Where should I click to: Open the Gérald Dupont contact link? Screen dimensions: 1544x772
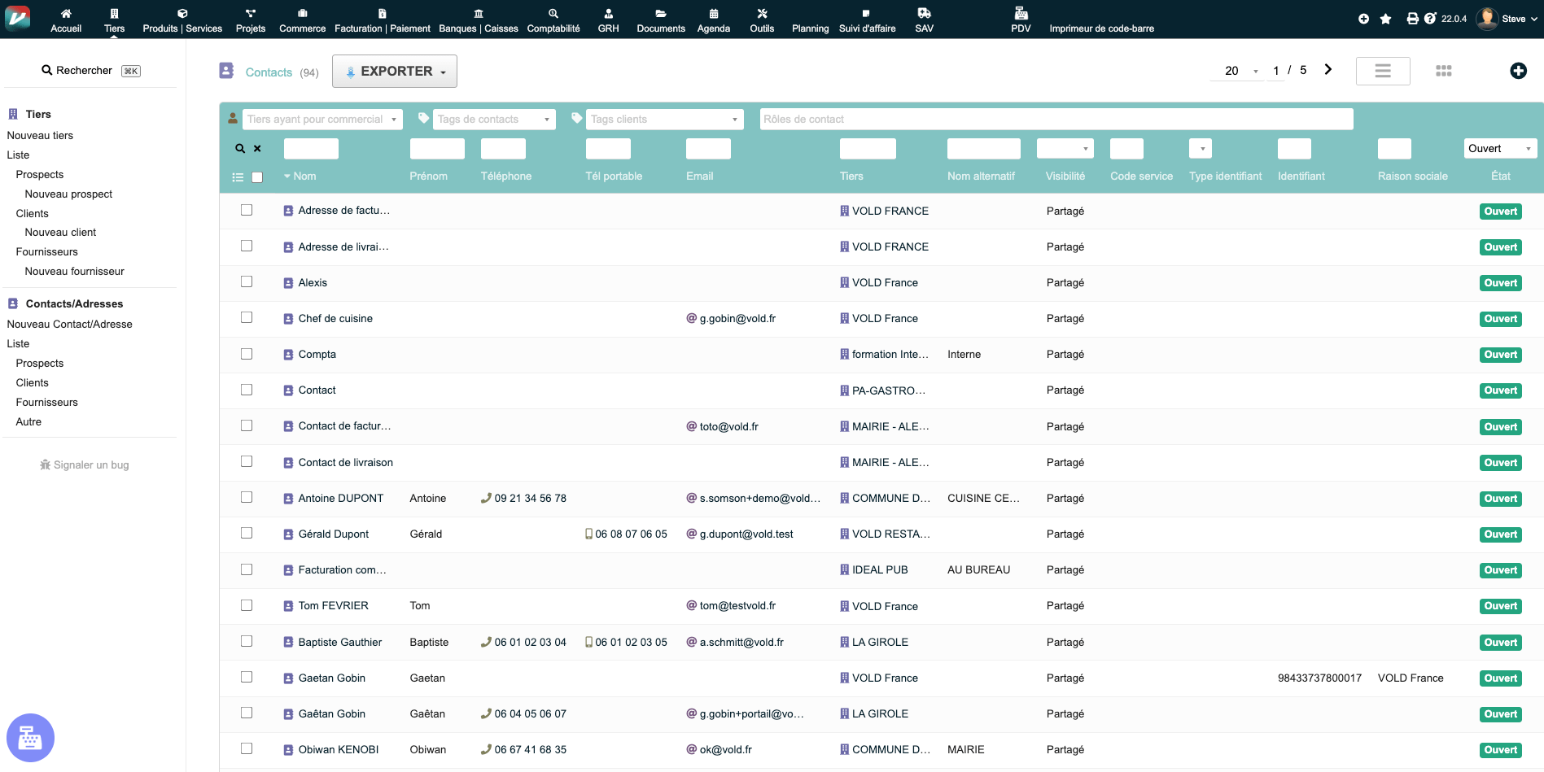pos(333,534)
